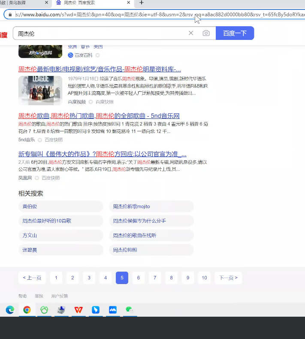Go to results page 1
305x339 pixels.
(56, 278)
